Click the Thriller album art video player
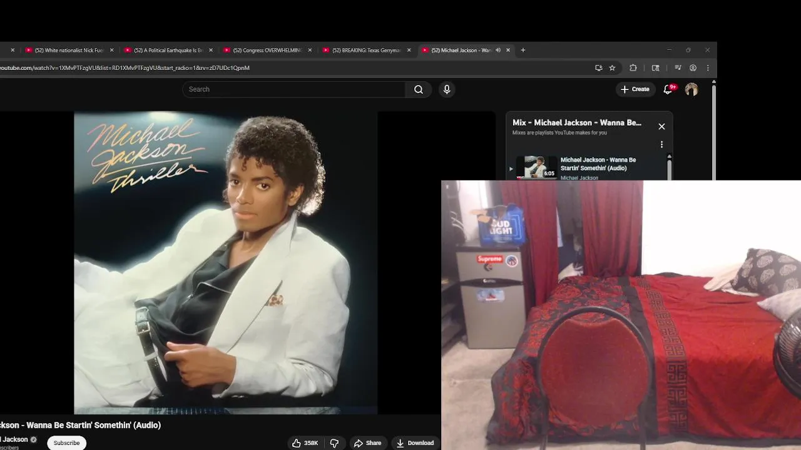This screenshot has width=801, height=450. (225, 262)
